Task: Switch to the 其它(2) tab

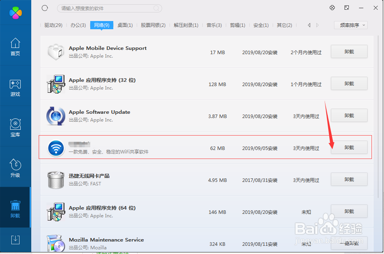Action: point(284,25)
